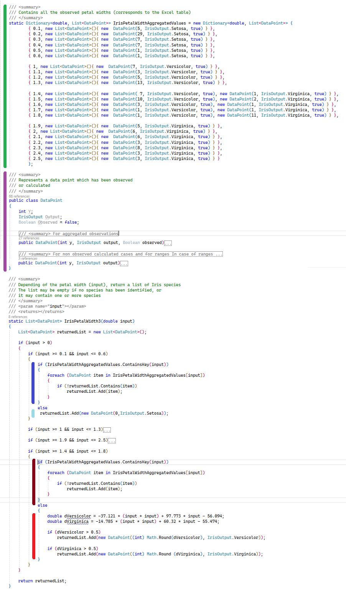Open the '27 references' CodeLens link

(x=29, y=238)
